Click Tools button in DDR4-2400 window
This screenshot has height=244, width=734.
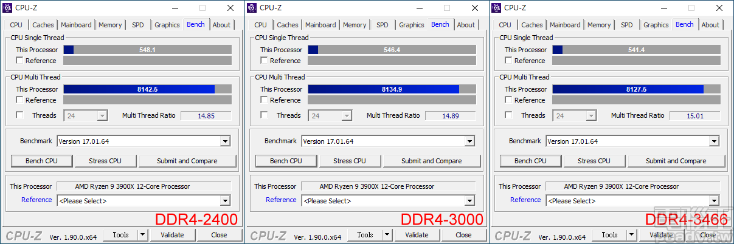point(120,235)
